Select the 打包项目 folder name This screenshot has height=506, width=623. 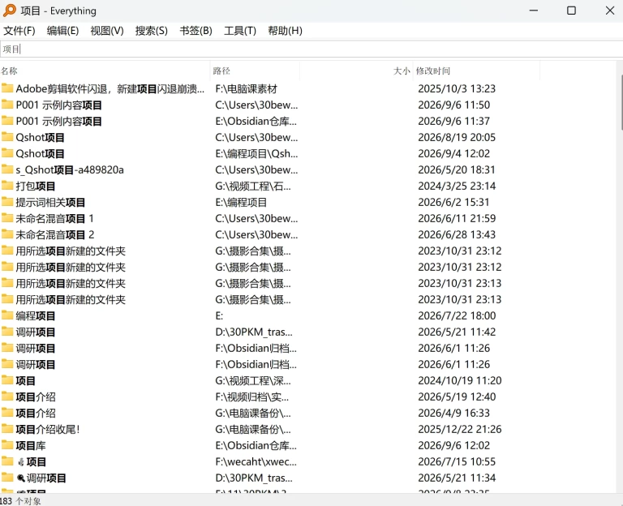pyautogui.click(x=36, y=186)
